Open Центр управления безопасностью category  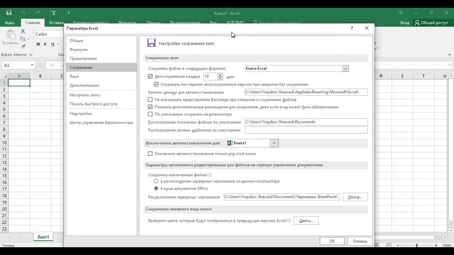pos(101,123)
